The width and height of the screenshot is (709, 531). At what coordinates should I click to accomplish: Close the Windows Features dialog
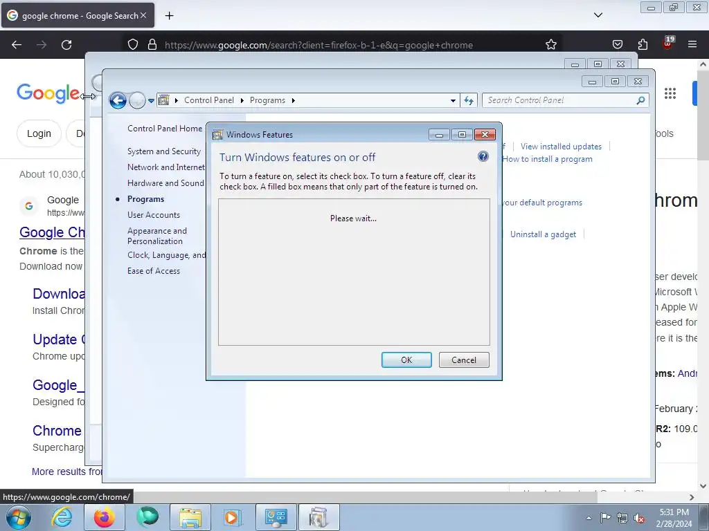coord(485,134)
